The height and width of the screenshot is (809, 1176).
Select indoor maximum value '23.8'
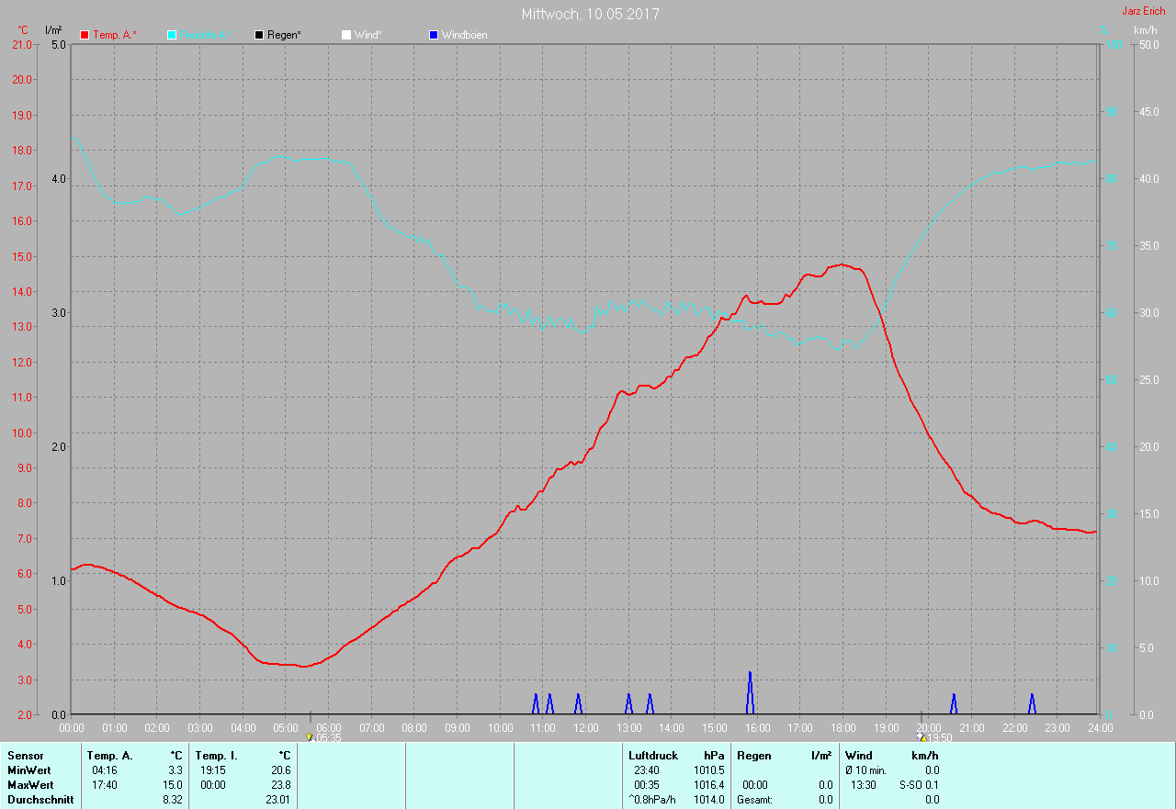click(x=281, y=785)
